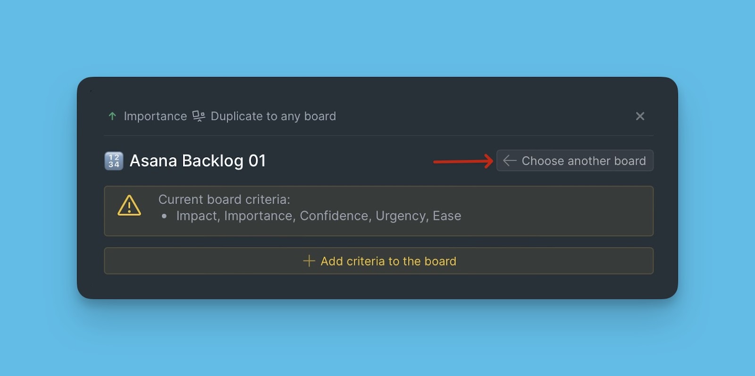
Task: Click the green Importance up-arrow icon
Action: coord(112,116)
